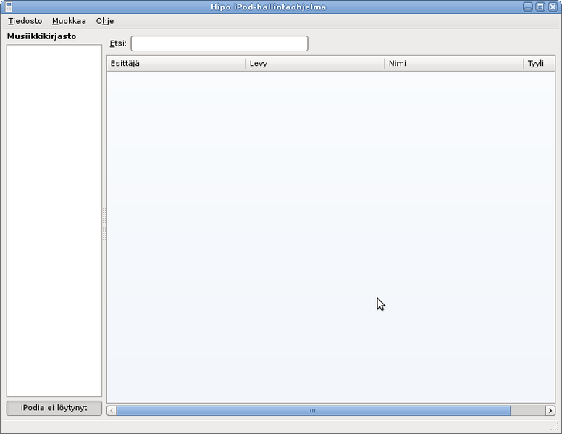Click the Tyyli column header
This screenshot has height=434, width=562.
[539, 64]
